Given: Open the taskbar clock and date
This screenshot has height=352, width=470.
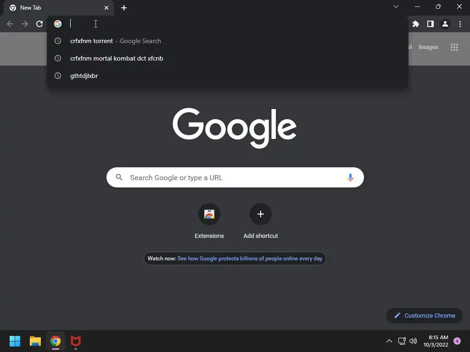Looking at the screenshot, I should click(436, 341).
